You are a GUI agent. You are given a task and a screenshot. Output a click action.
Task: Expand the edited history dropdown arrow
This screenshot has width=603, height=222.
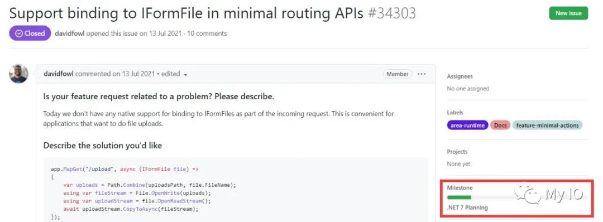coord(185,75)
